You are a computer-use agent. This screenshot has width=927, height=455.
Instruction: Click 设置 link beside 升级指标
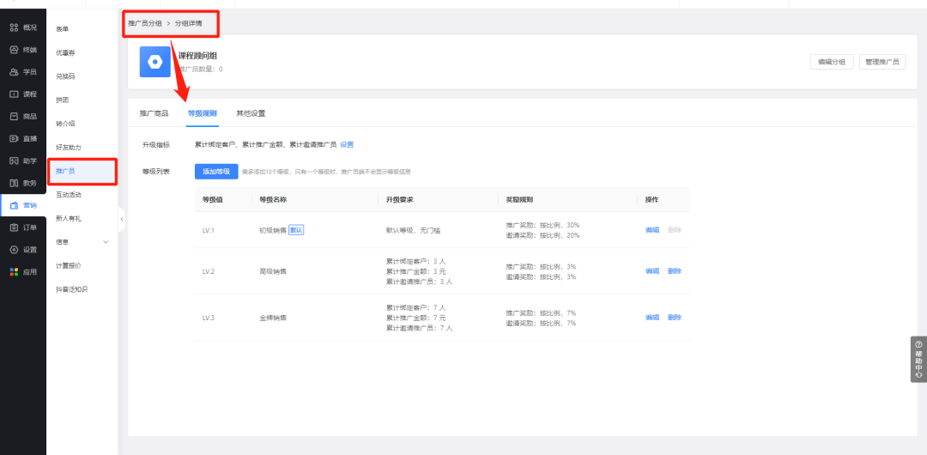[x=347, y=145]
